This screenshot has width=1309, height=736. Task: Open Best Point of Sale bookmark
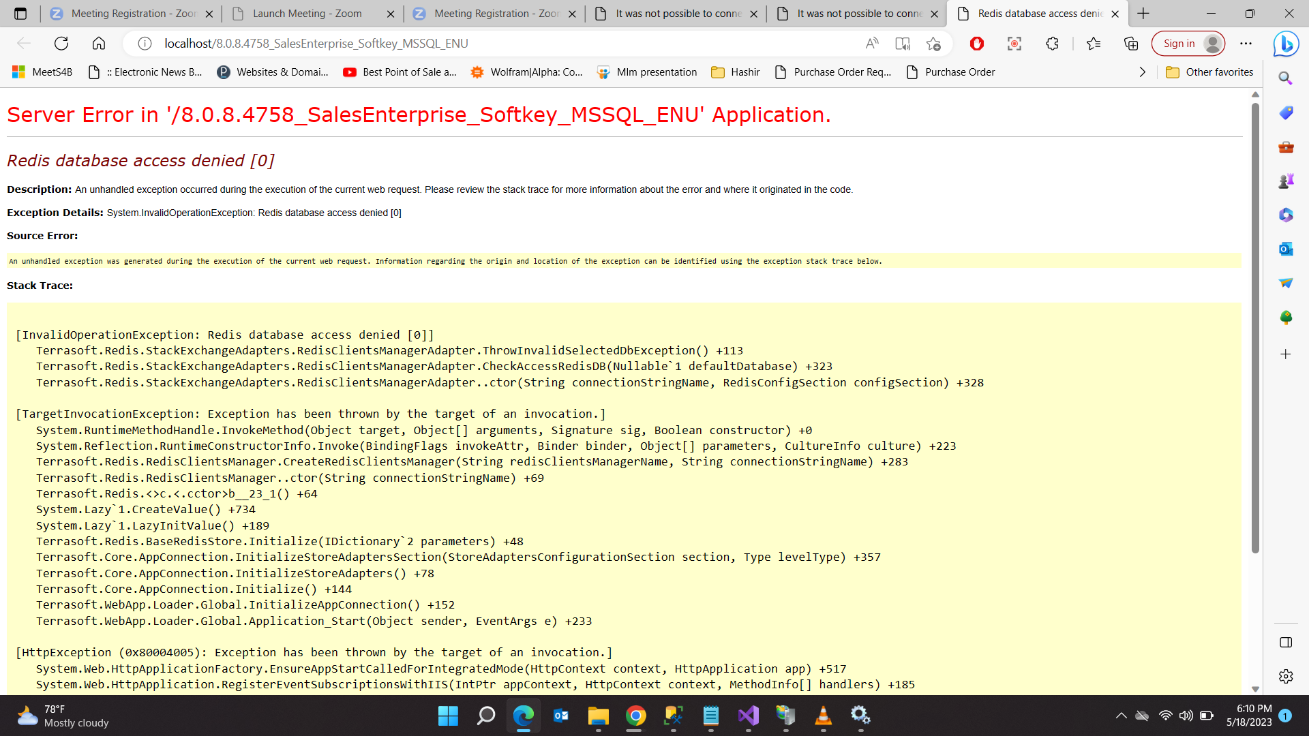coord(400,72)
